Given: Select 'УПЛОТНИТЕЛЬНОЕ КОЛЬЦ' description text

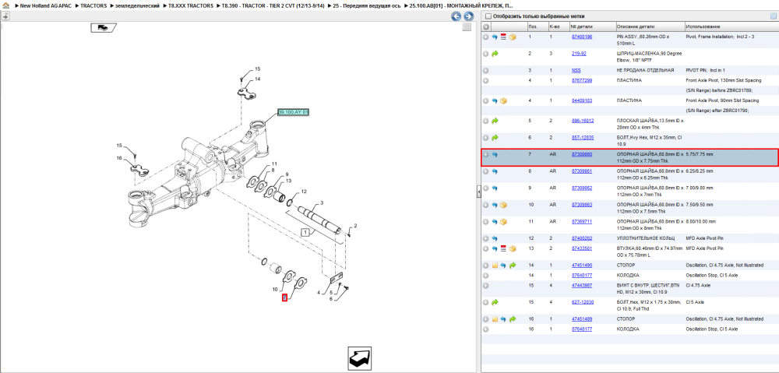Looking at the screenshot, I should pos(644,239).
